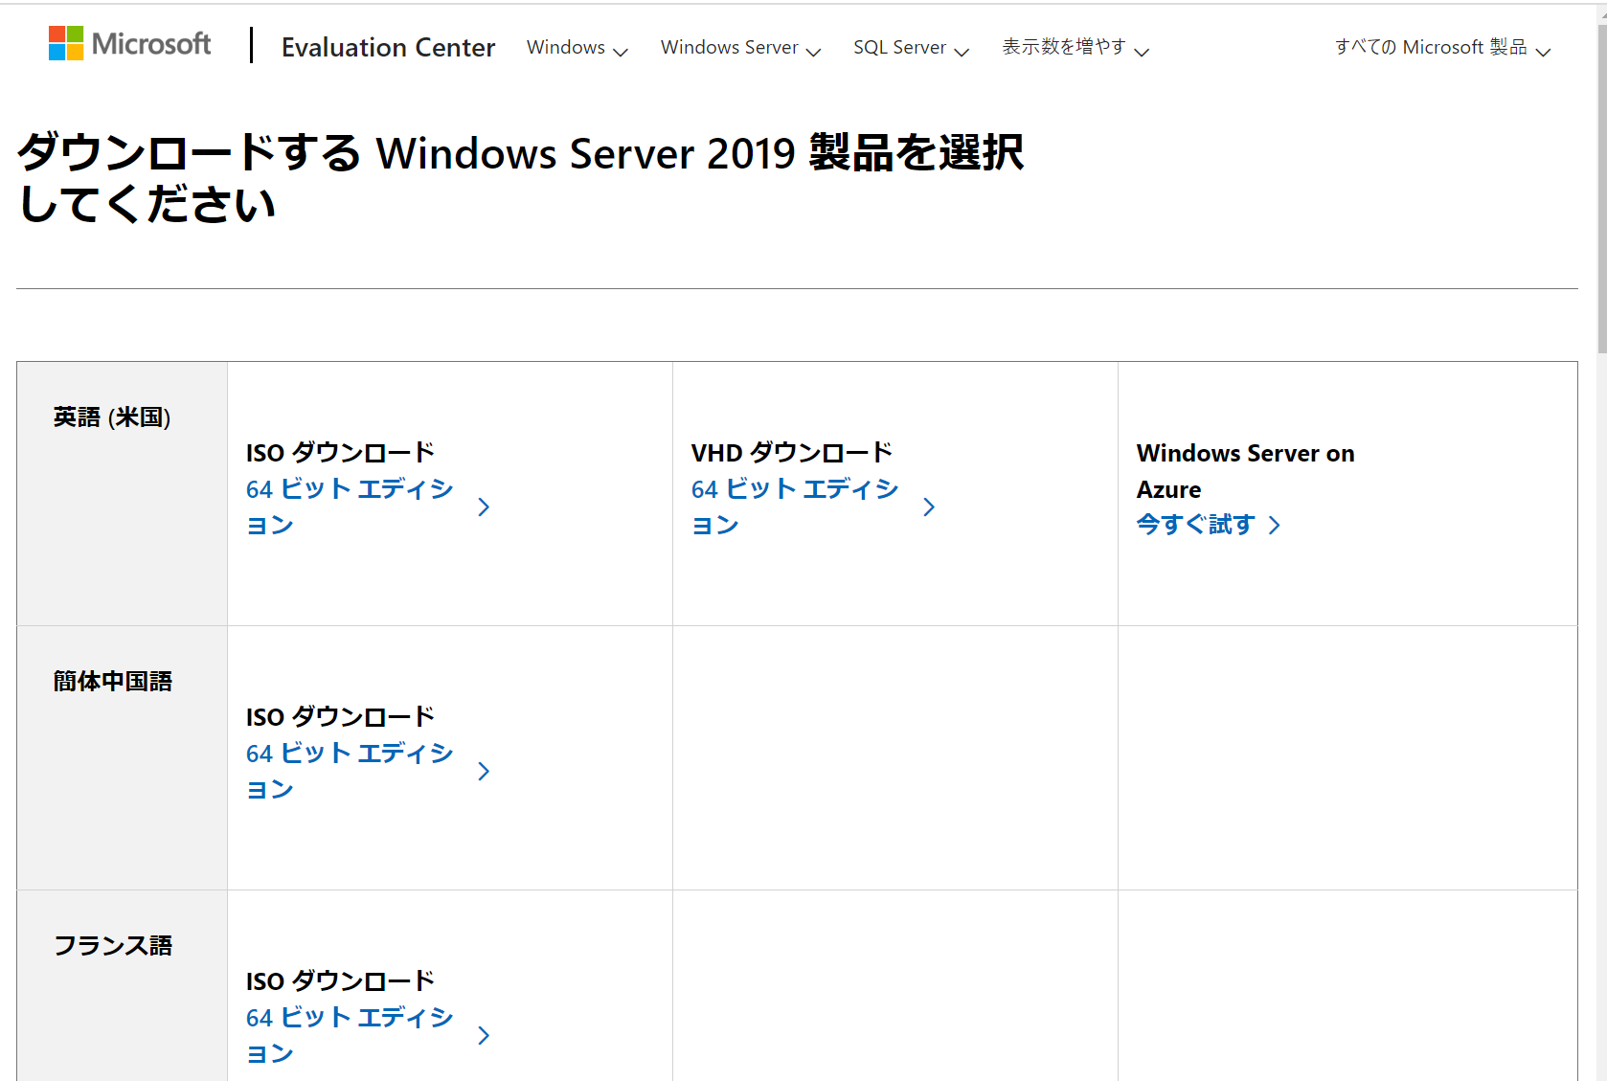Click arrow icon for 簡体中国語 ISO download
Screen dimensions: 1607x1081
(x=484, y=772)
